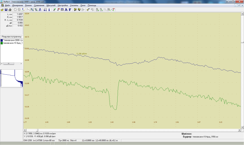Image resolution: width=244 pixels, height=145 pixels.
Task: Click the application icon beside Файл menu
Action: click(x=3, y=5)
